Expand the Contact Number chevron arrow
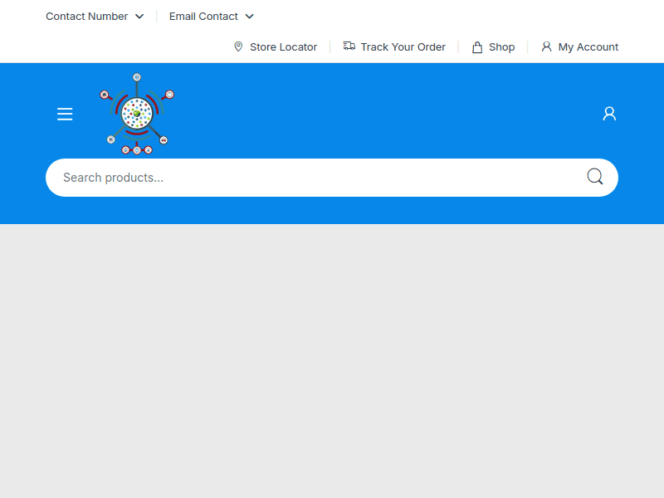The image size is (664, 498). (x=139, y=17)
